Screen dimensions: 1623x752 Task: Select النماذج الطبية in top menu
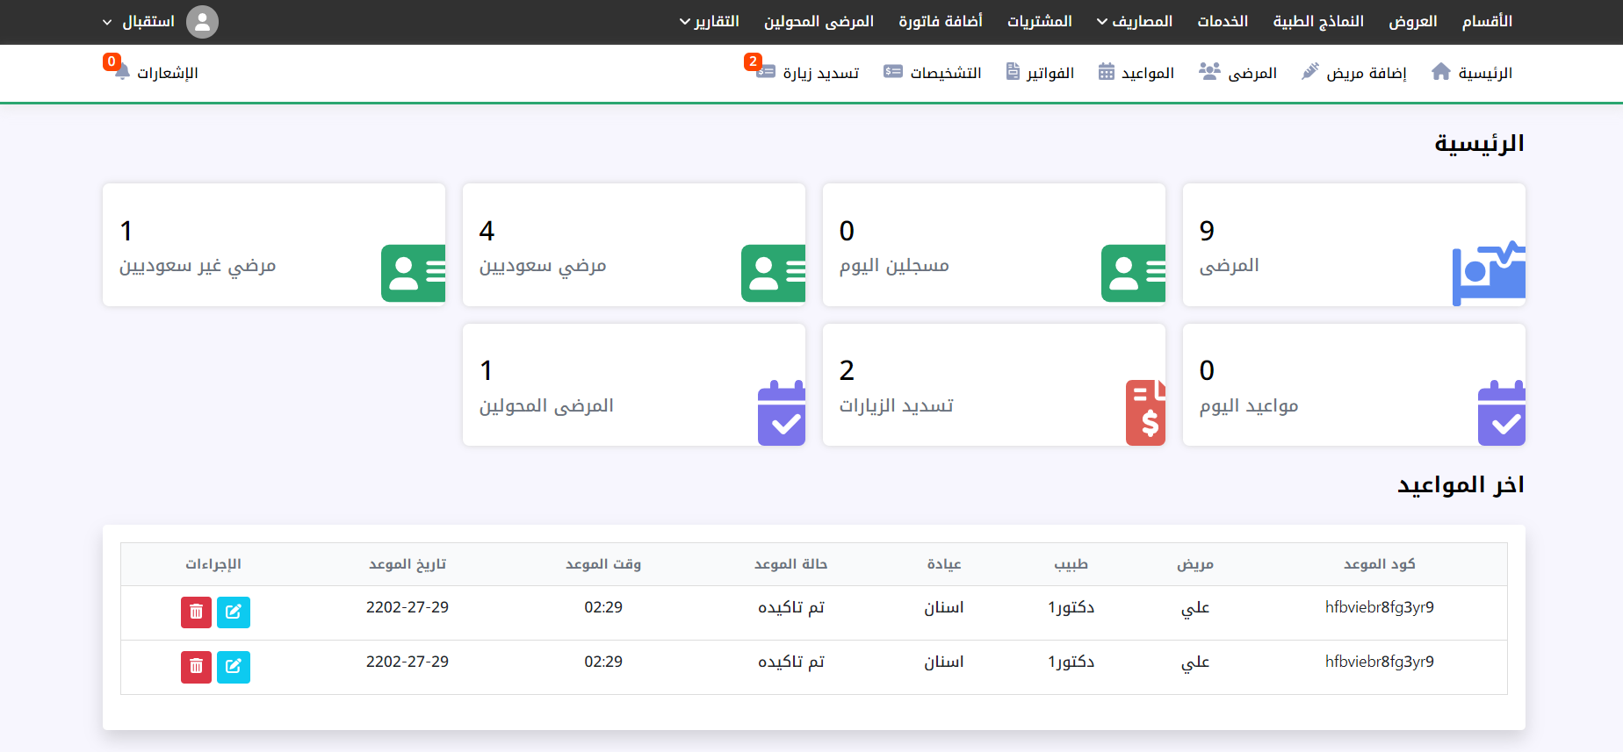tap(1318, 22)
